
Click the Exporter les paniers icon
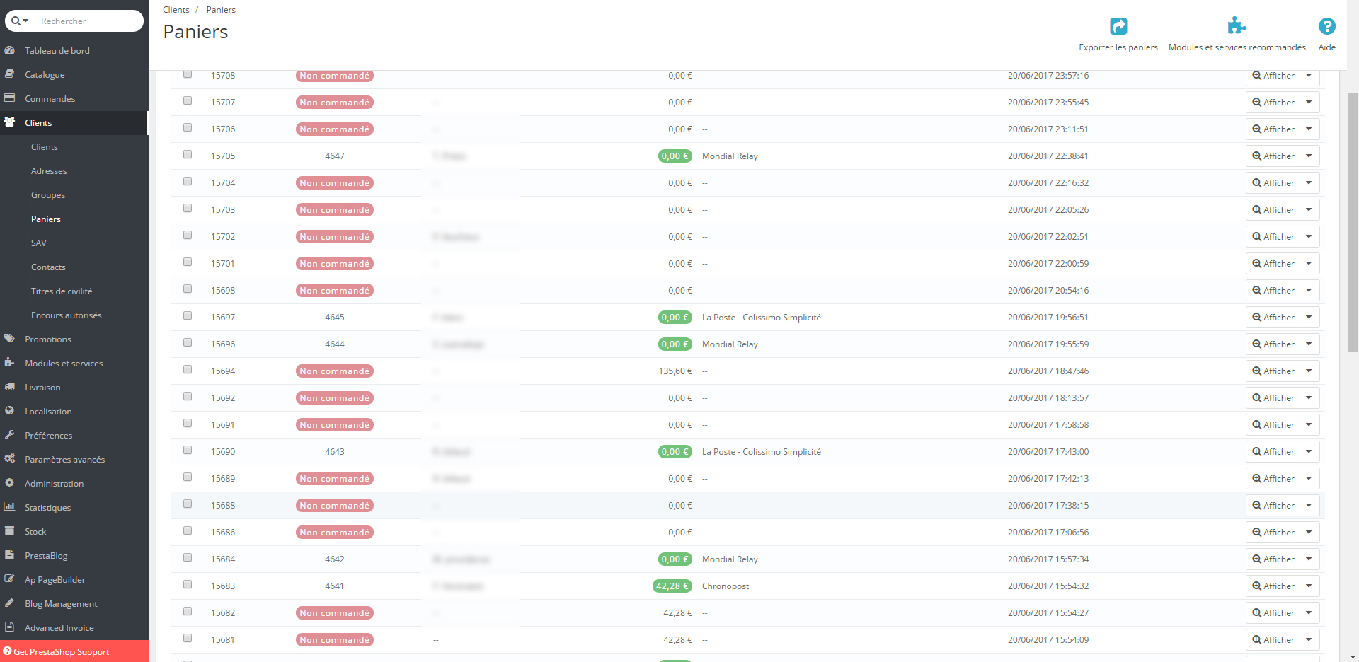click(1118, 26)
